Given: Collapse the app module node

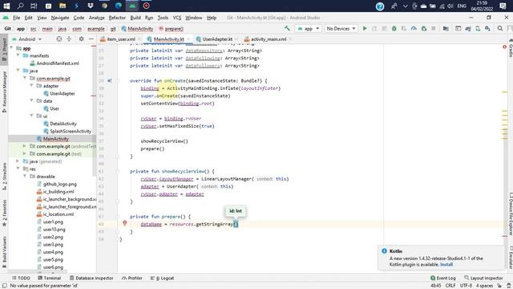Looking at the screenshot, I should click(11, 48).
